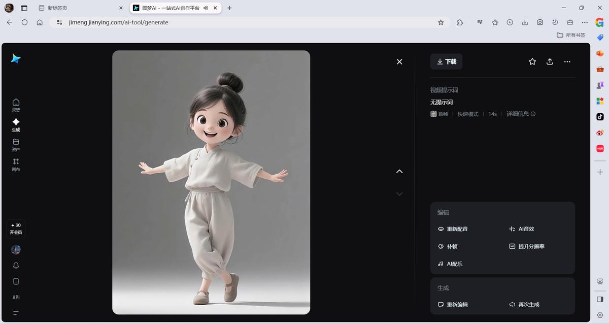Image resolution: width=609 pixels, height=324 pixels.
Task: Select 提升分辨率 upscale resolution option
Action: click(x=527, y=246)
